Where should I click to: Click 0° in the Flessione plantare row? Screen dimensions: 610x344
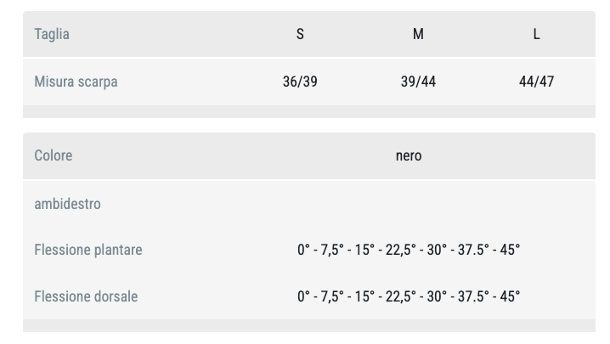[304, 251]
